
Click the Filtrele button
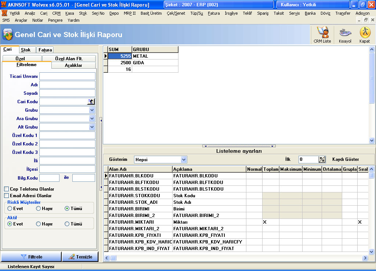click(31, 257)
